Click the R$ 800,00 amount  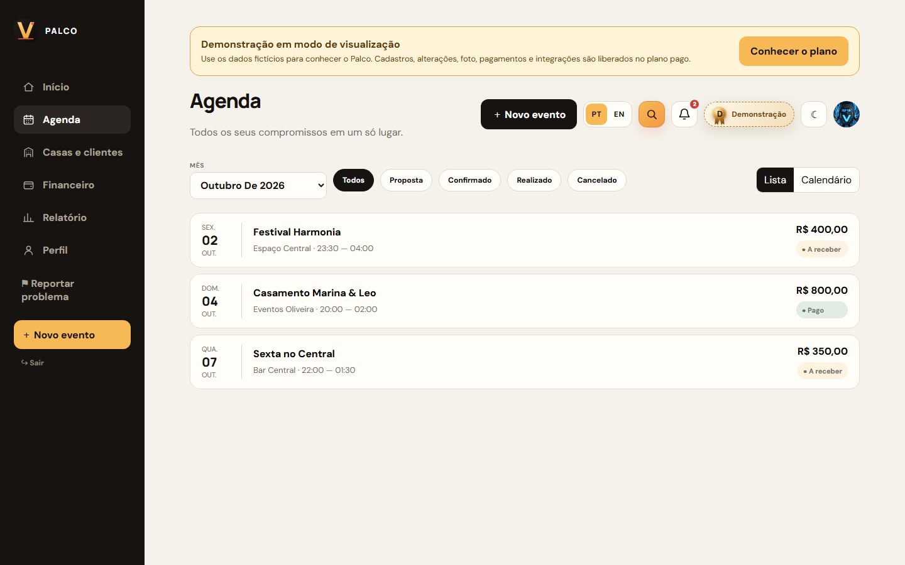821,291
